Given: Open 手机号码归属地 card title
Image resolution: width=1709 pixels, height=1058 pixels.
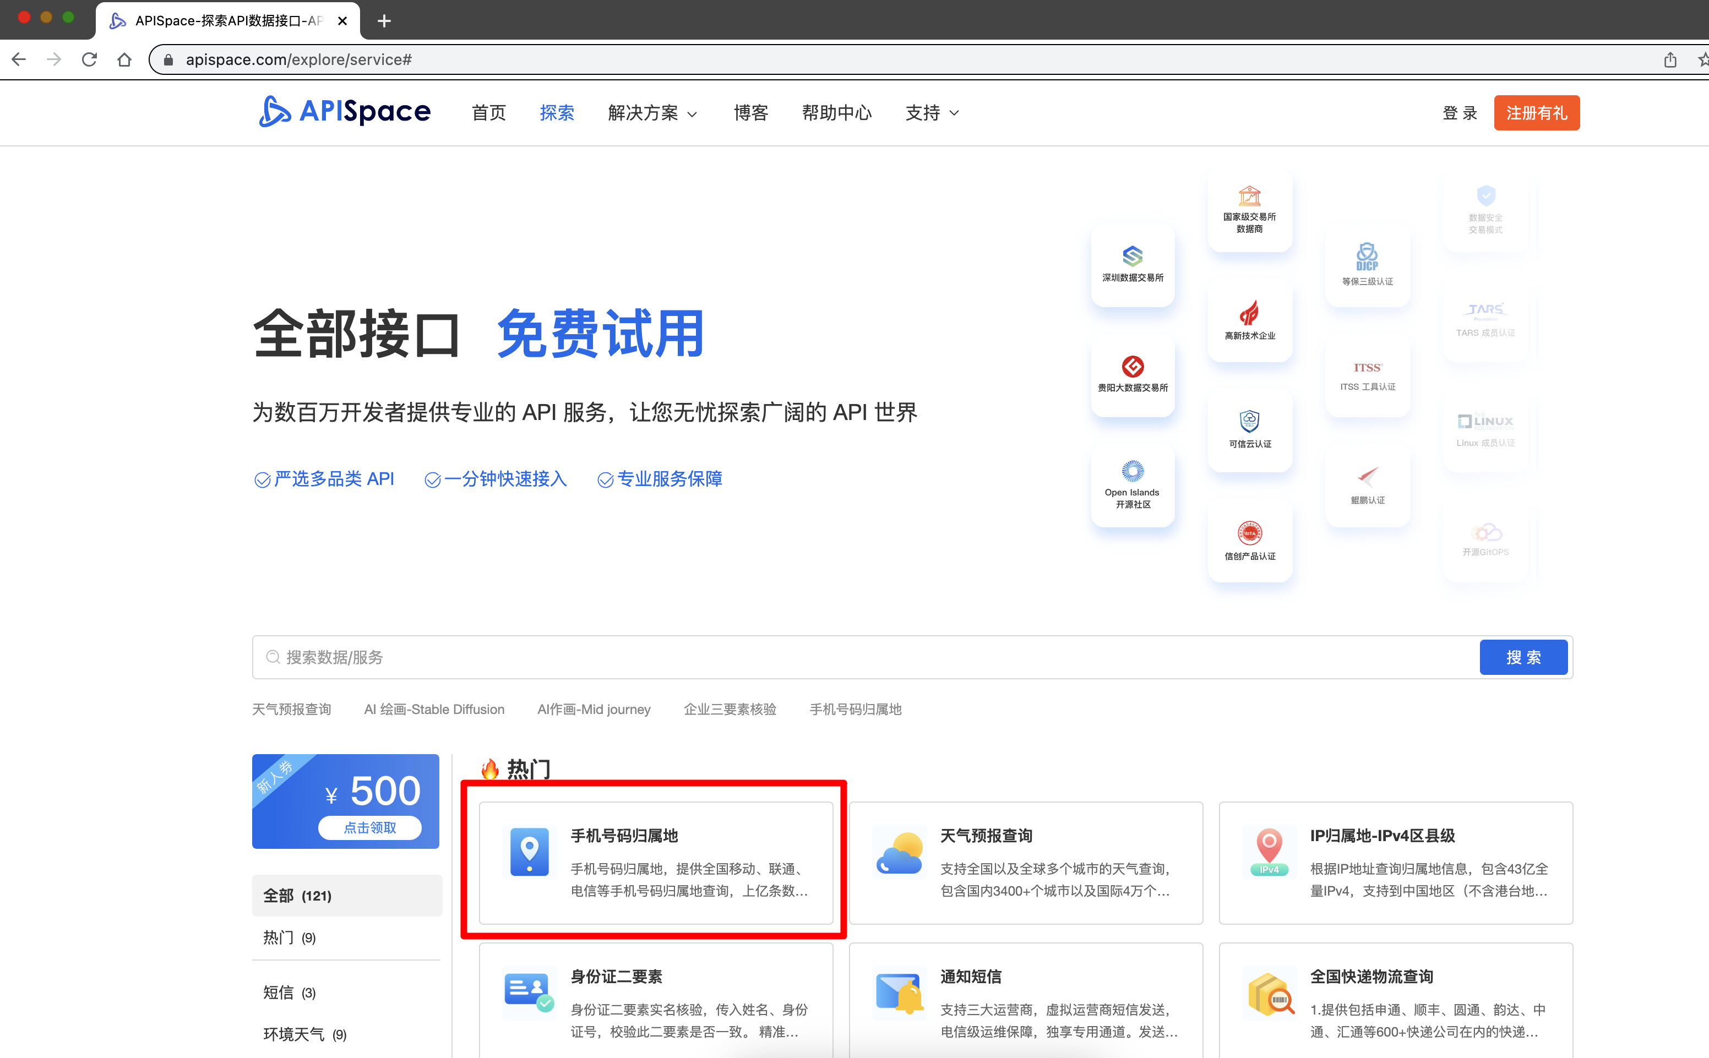Looking at the screenshot, I should tap(624, 836).
